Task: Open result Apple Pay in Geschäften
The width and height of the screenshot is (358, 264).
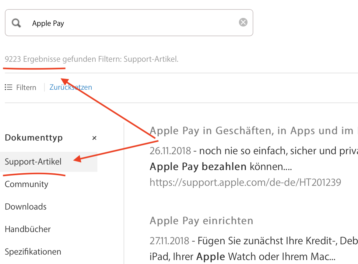Action: (254, 131)
